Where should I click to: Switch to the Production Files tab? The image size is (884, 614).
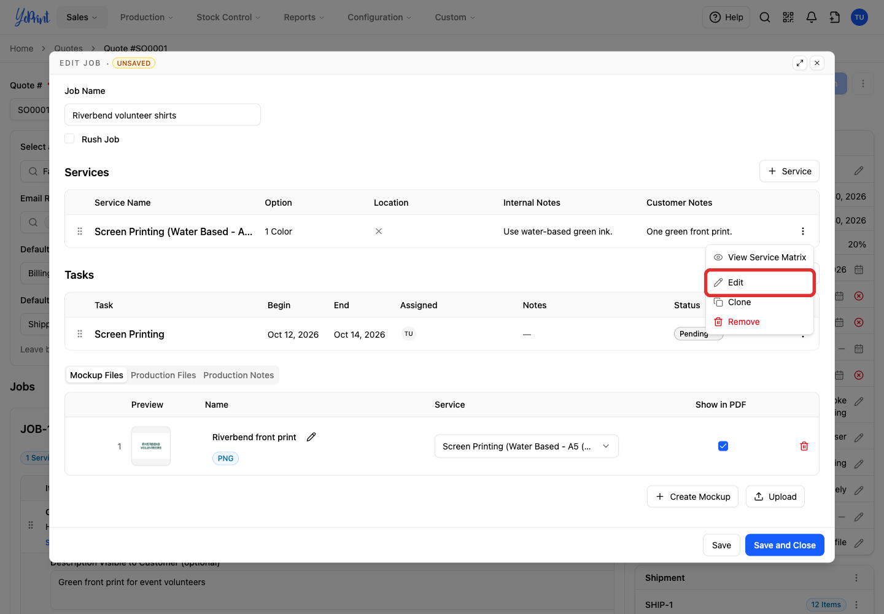[163, 375]
